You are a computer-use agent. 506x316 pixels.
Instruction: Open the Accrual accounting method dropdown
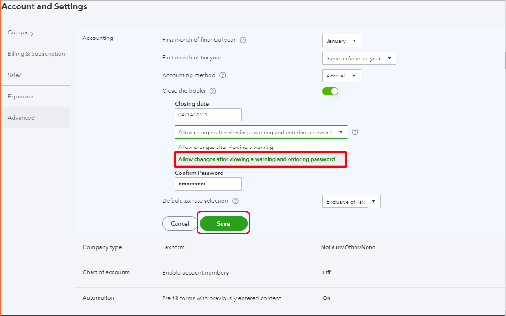341,75
